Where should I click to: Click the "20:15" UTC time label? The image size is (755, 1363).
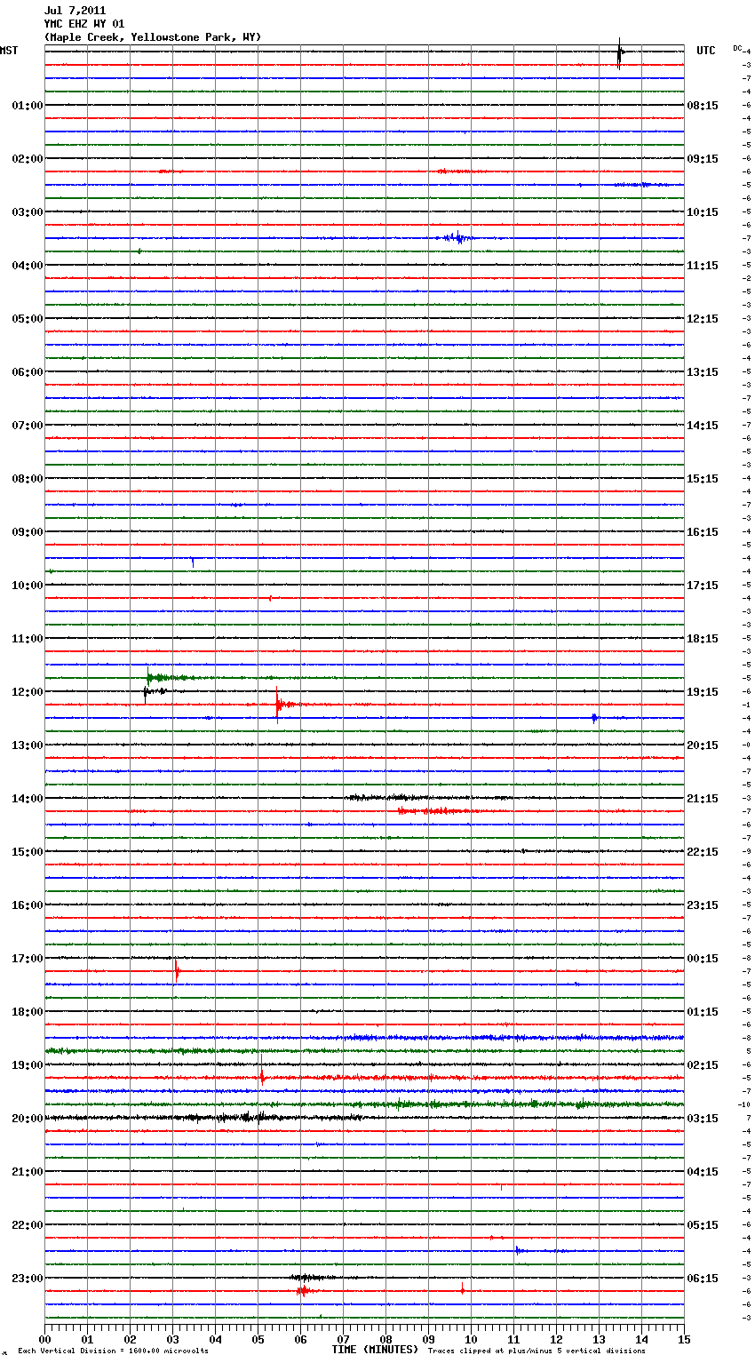coord(703,745)
